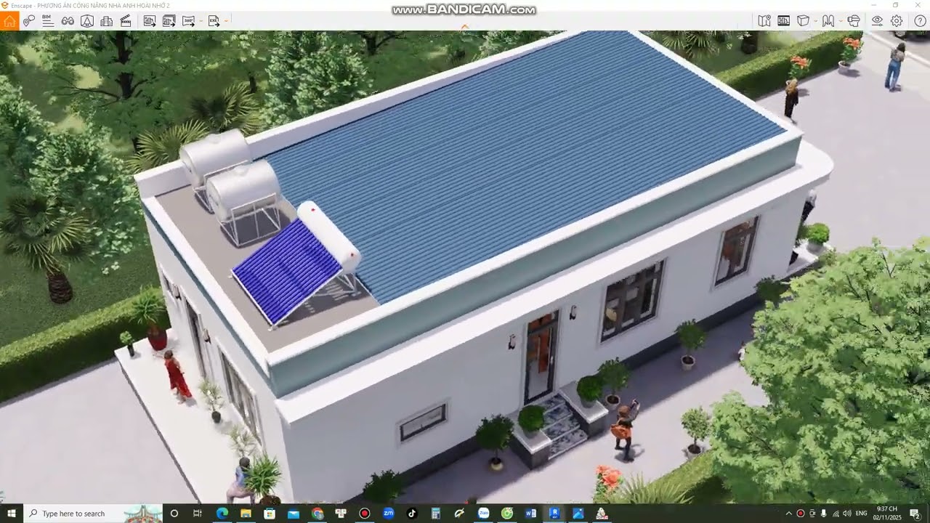The image size is (930, 523).
Task: Click the volume speaker tray icon
Action: coord(846,514)
